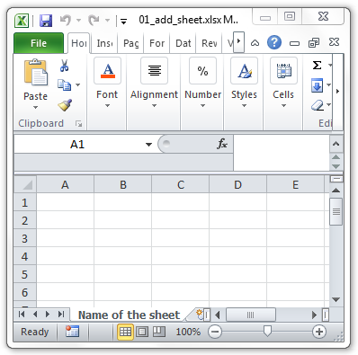This screenshot has width=358, height=355.
Task: Open the Customize Quick Access Toolbar menu
Action: 123,22
